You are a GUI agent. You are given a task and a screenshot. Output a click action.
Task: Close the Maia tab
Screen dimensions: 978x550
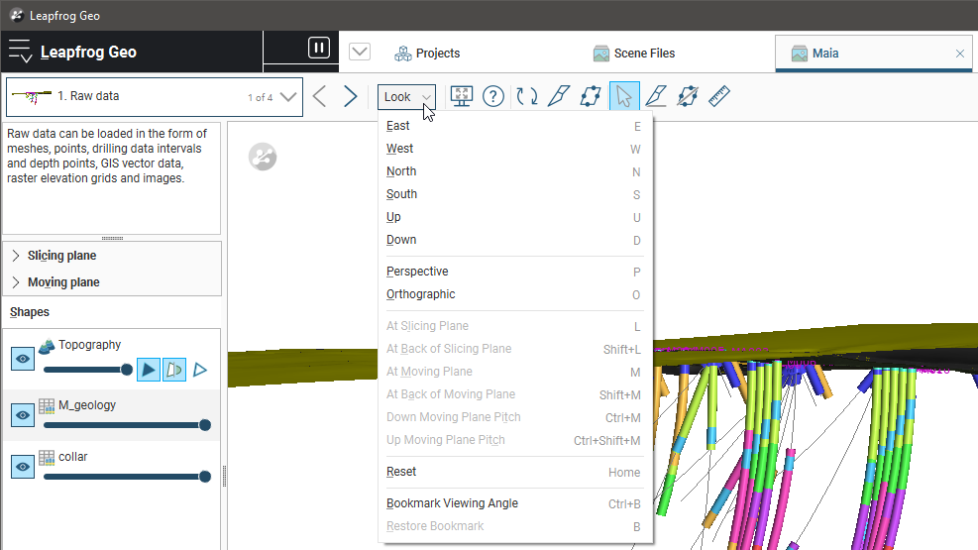coord(960,54)
